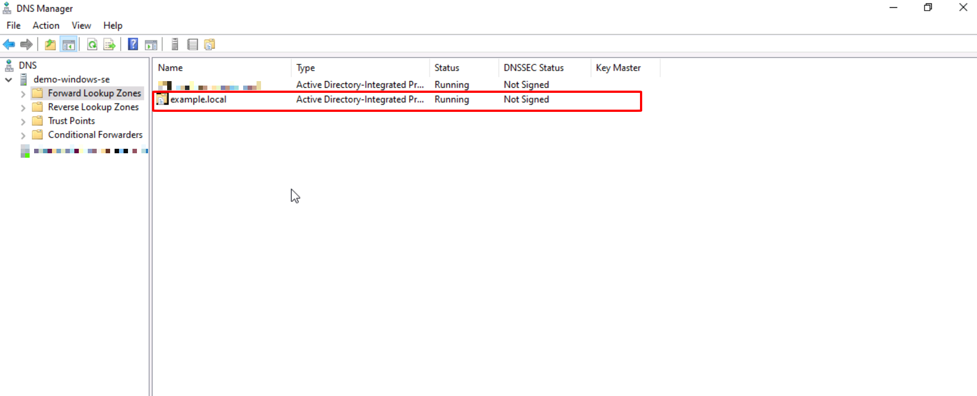Toggle the Show/Hide Console Tree button
977x396 pixels.
coord(69,45)
